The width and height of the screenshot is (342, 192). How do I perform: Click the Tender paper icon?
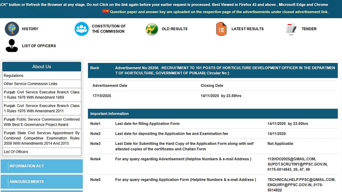coord(291,29)
